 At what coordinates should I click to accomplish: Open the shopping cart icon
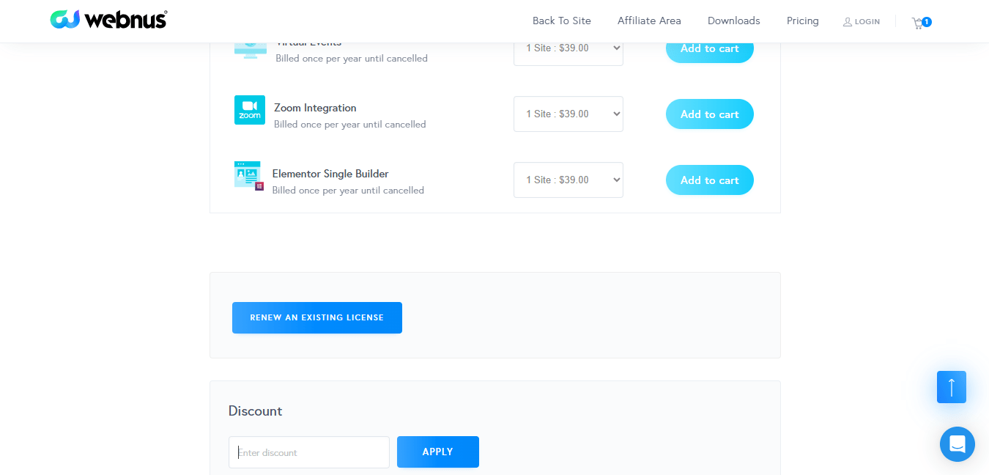click(918, 23)
